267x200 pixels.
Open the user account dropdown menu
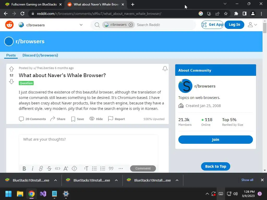252,25
